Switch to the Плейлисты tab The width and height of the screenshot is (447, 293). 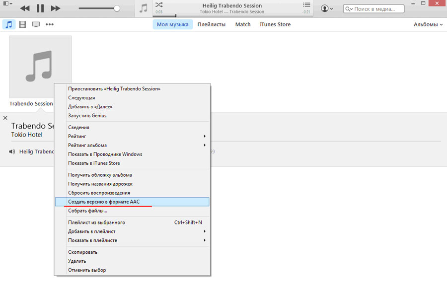tap(211, 24)
